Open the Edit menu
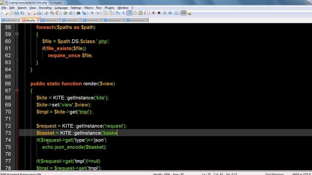312x175 pixels. pyautogui.click(x=12, y=8)
